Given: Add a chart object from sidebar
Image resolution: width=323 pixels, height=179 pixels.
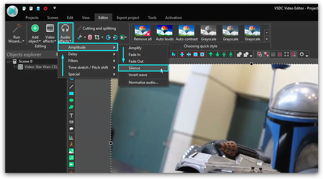Looking at the screenshot, I should coord(71,138).
